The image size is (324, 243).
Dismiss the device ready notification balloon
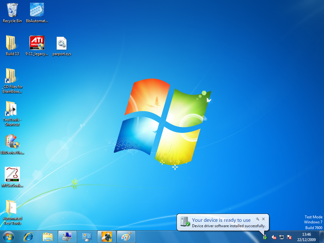(x=263, y=219)
